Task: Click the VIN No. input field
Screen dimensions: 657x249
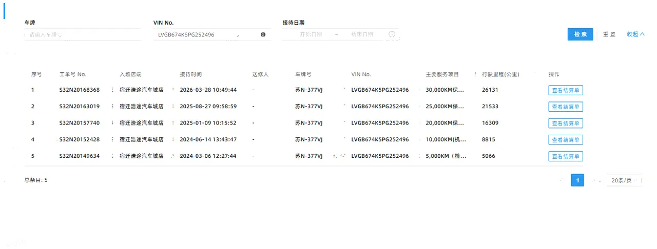Action: pos(212,34)
